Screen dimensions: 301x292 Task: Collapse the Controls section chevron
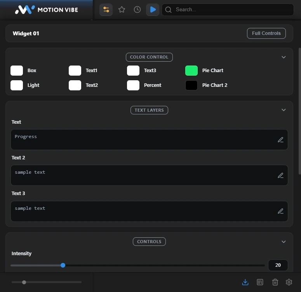(x=284, y=242)
